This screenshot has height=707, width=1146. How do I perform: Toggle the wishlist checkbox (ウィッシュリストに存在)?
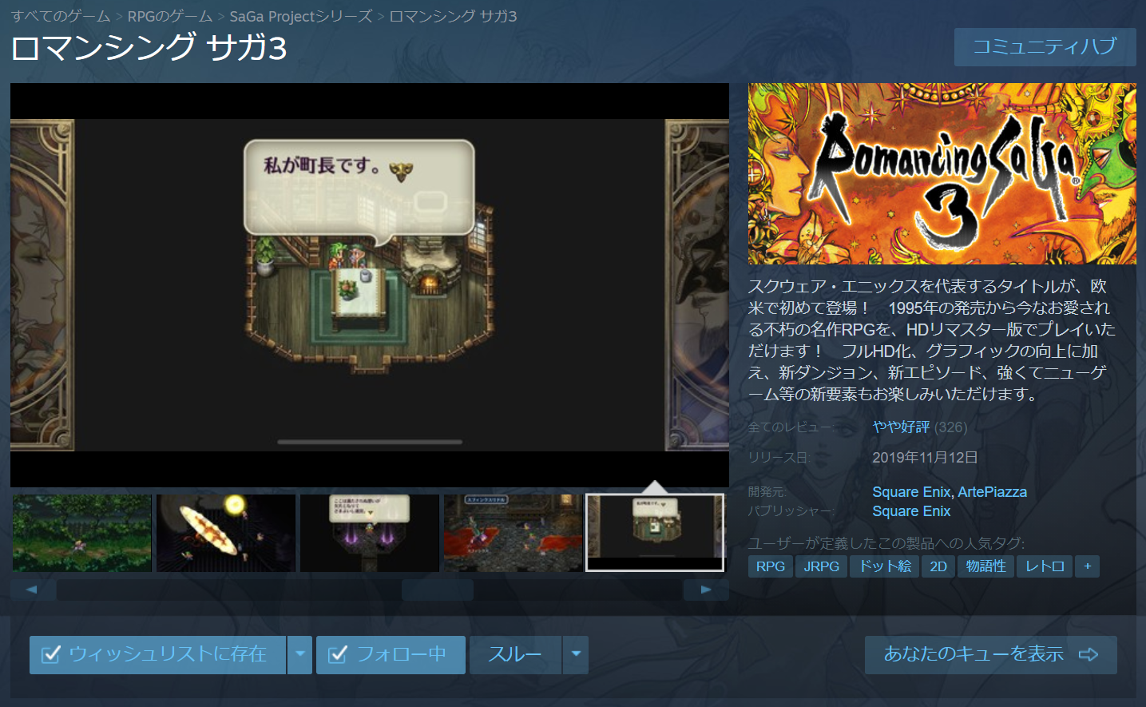coord(51,654)
